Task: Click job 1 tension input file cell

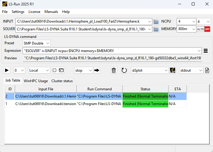Action: (x=46, y=104)
